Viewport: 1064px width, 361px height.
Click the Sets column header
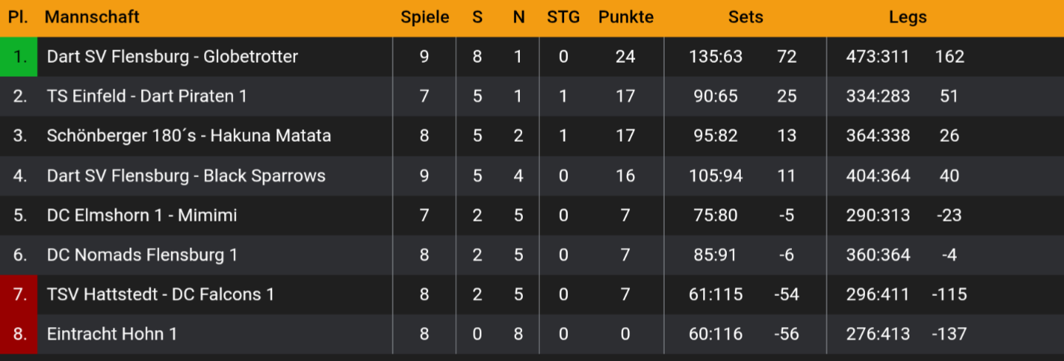[x=745, y=17]
